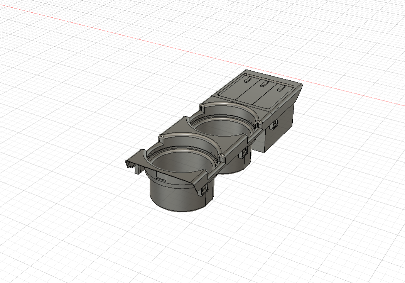Select the mounting clip beside the rear cup holder
The height and width of the screenshot is (283, 405).
tap(243, 154)
